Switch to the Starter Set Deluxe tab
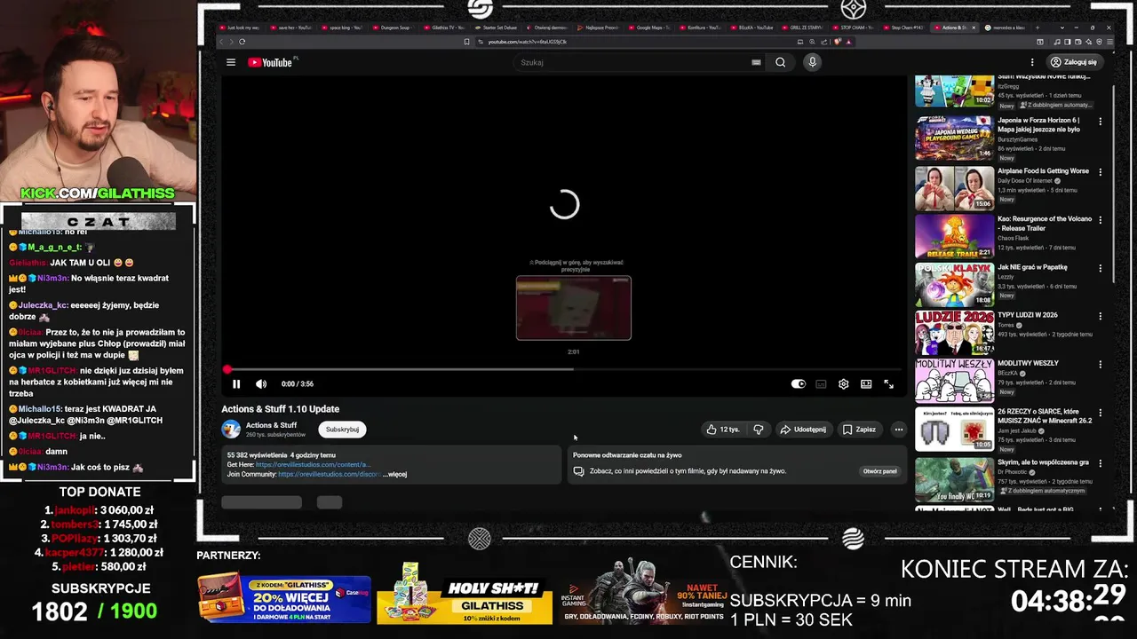Screen dimensions: 1137x639 click(496, 28)
